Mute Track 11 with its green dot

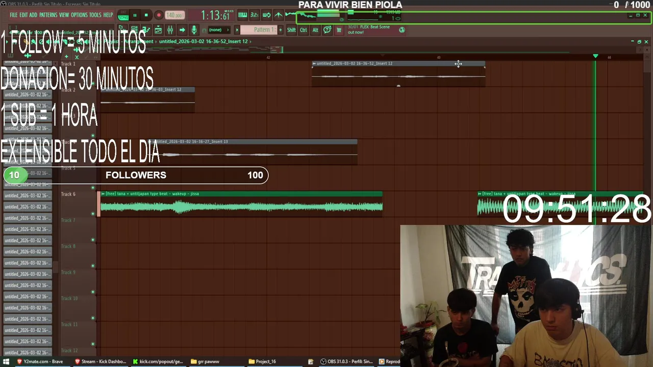(93, 344)
